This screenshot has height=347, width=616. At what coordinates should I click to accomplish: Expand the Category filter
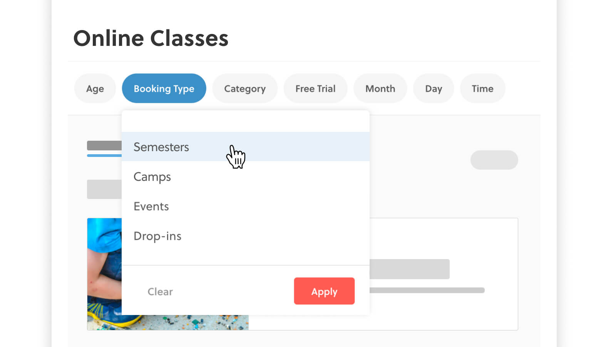245,89
